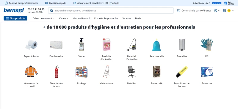This screenshot has width=238, height=109.
Task: Select the vacuum cleaner Matériel d'entretien image
Action: [131, 45]
